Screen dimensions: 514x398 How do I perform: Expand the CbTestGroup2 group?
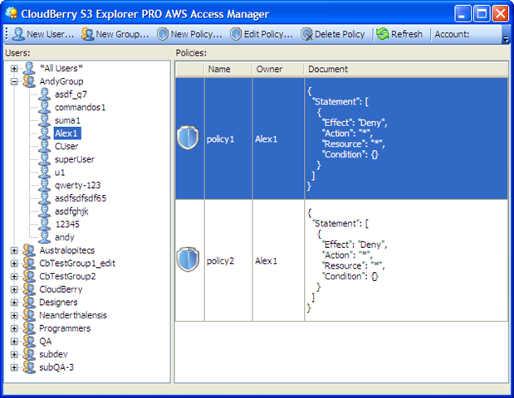coord(14,277)
